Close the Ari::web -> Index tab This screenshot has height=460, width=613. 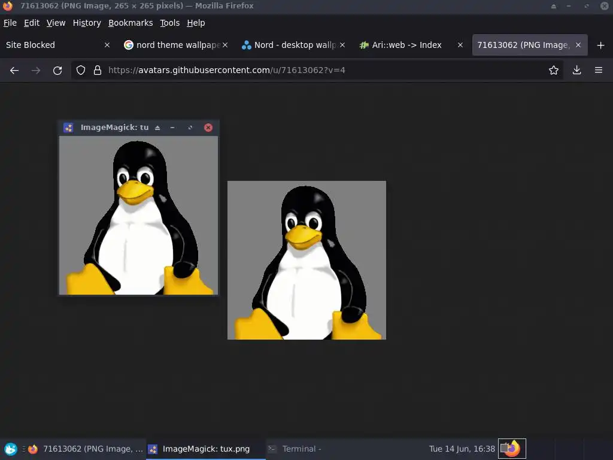[x=460, y=45]
